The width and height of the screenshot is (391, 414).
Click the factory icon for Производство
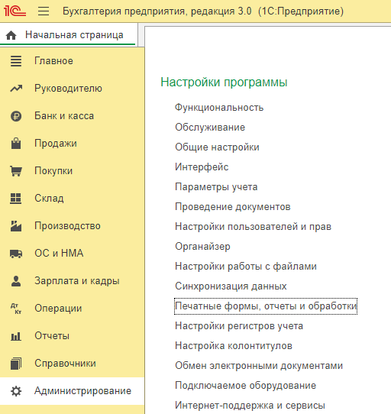[x=16, y=226]
